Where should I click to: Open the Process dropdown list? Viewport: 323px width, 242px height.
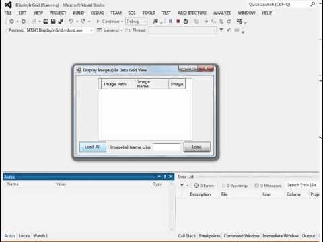92,30
